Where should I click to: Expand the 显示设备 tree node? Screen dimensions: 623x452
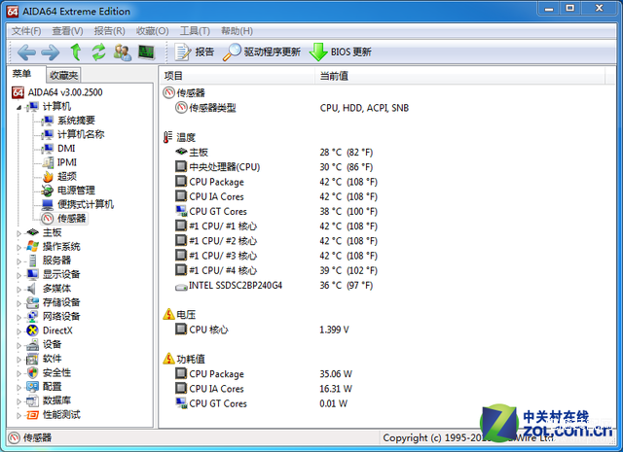pyautogui.click(x=18, y=275)
